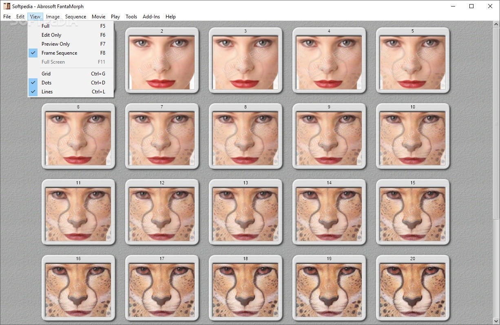Open the Add-Ins menu
The image size is (500, 325).
(151, 17)
